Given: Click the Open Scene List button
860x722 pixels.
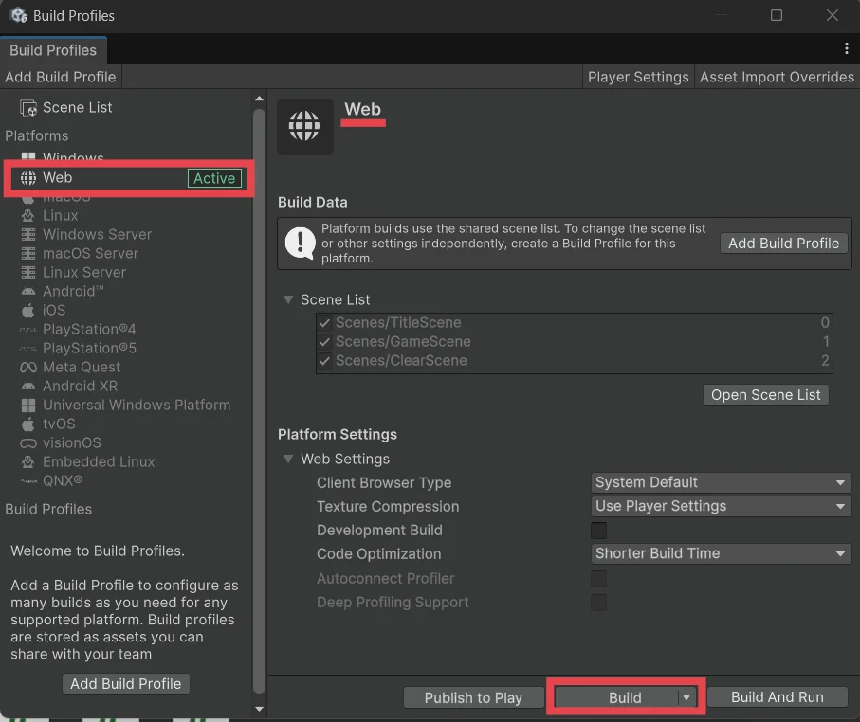Looking at the screenshot, I should 765,395.
